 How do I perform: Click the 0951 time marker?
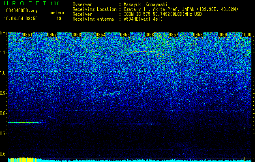(x=28, y=35)
